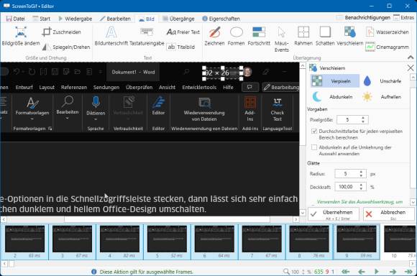
Task: Click the Diktieren icon in Word capture
Action: 96,103
